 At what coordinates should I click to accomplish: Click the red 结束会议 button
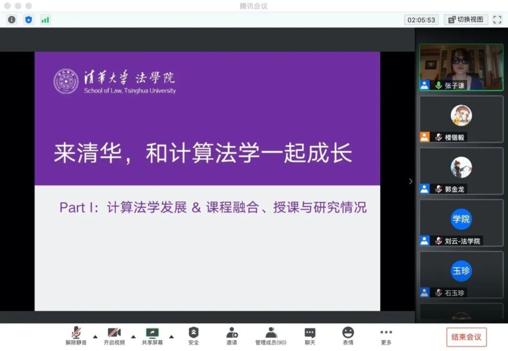pos(466,337)
